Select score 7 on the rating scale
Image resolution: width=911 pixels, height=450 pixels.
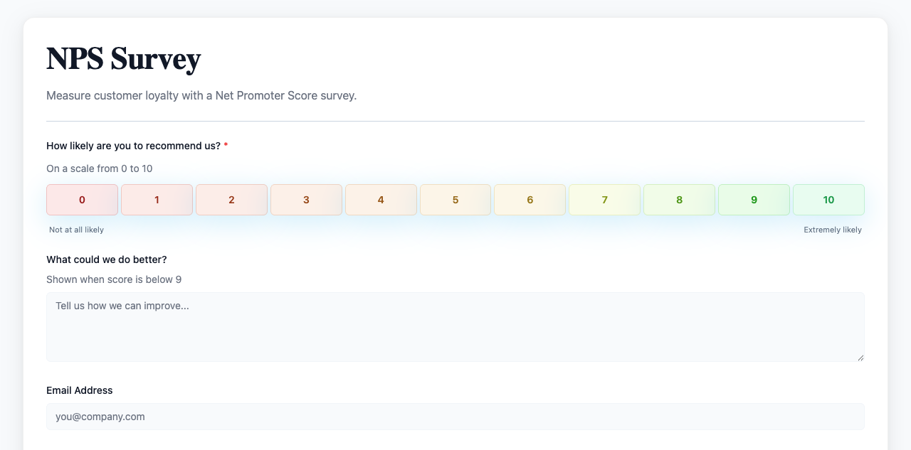[x=604, y=200]
